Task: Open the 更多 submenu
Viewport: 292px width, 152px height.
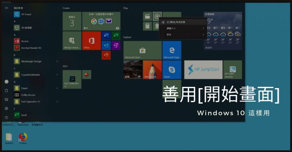Action: [183, 35]
